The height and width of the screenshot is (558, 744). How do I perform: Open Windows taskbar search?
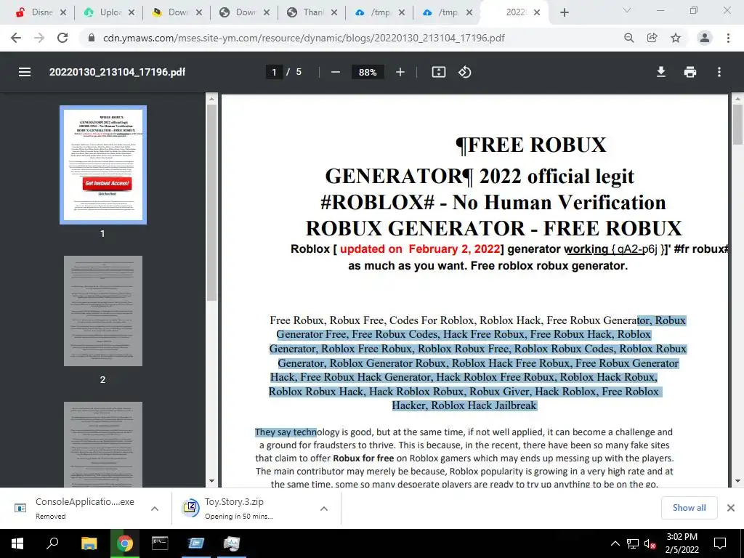click(x=52, y=543)
